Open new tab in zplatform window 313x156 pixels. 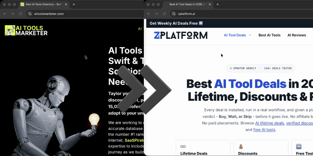[x=218, y=4]
